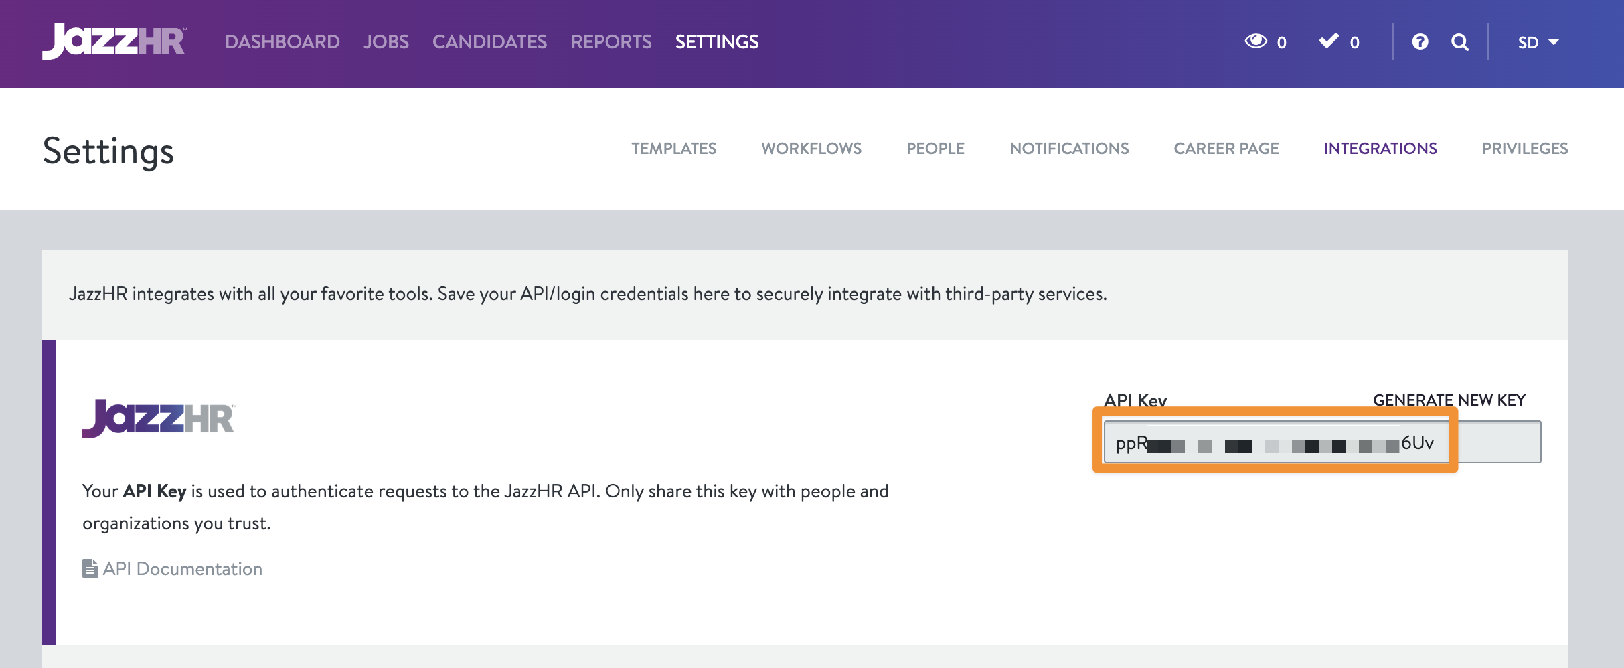Screen dimensions: 1624x668
Task: Go to the Dashboard menu
Action: [282, 41]
